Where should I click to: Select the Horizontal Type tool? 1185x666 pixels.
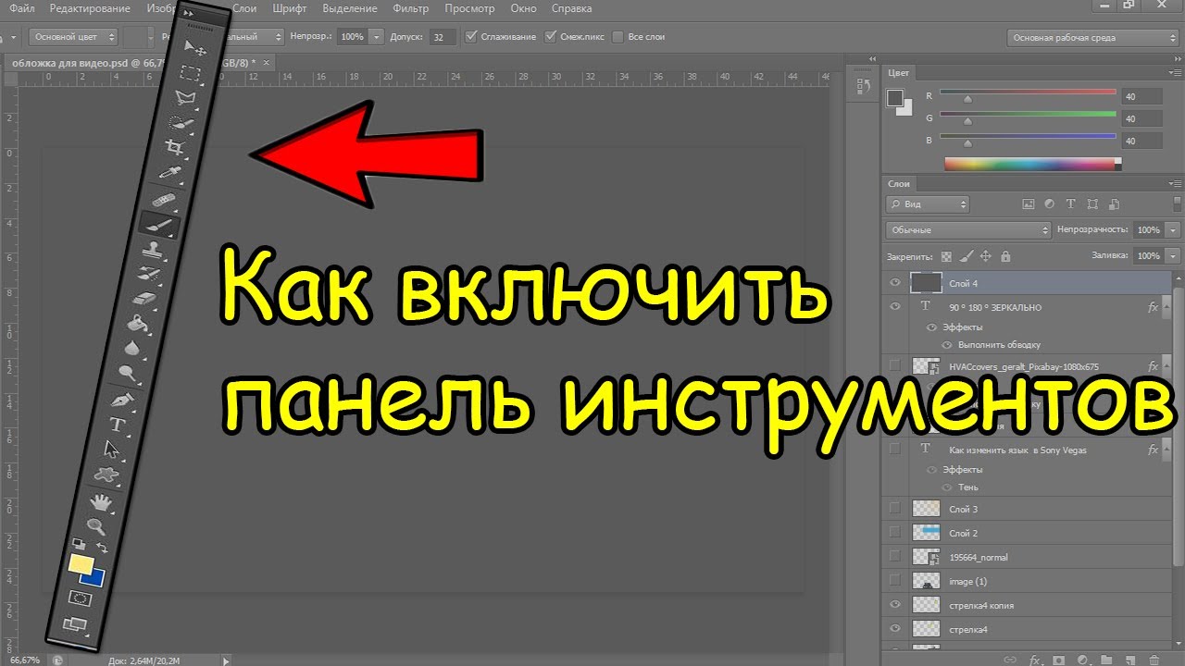tap(118, 425)
